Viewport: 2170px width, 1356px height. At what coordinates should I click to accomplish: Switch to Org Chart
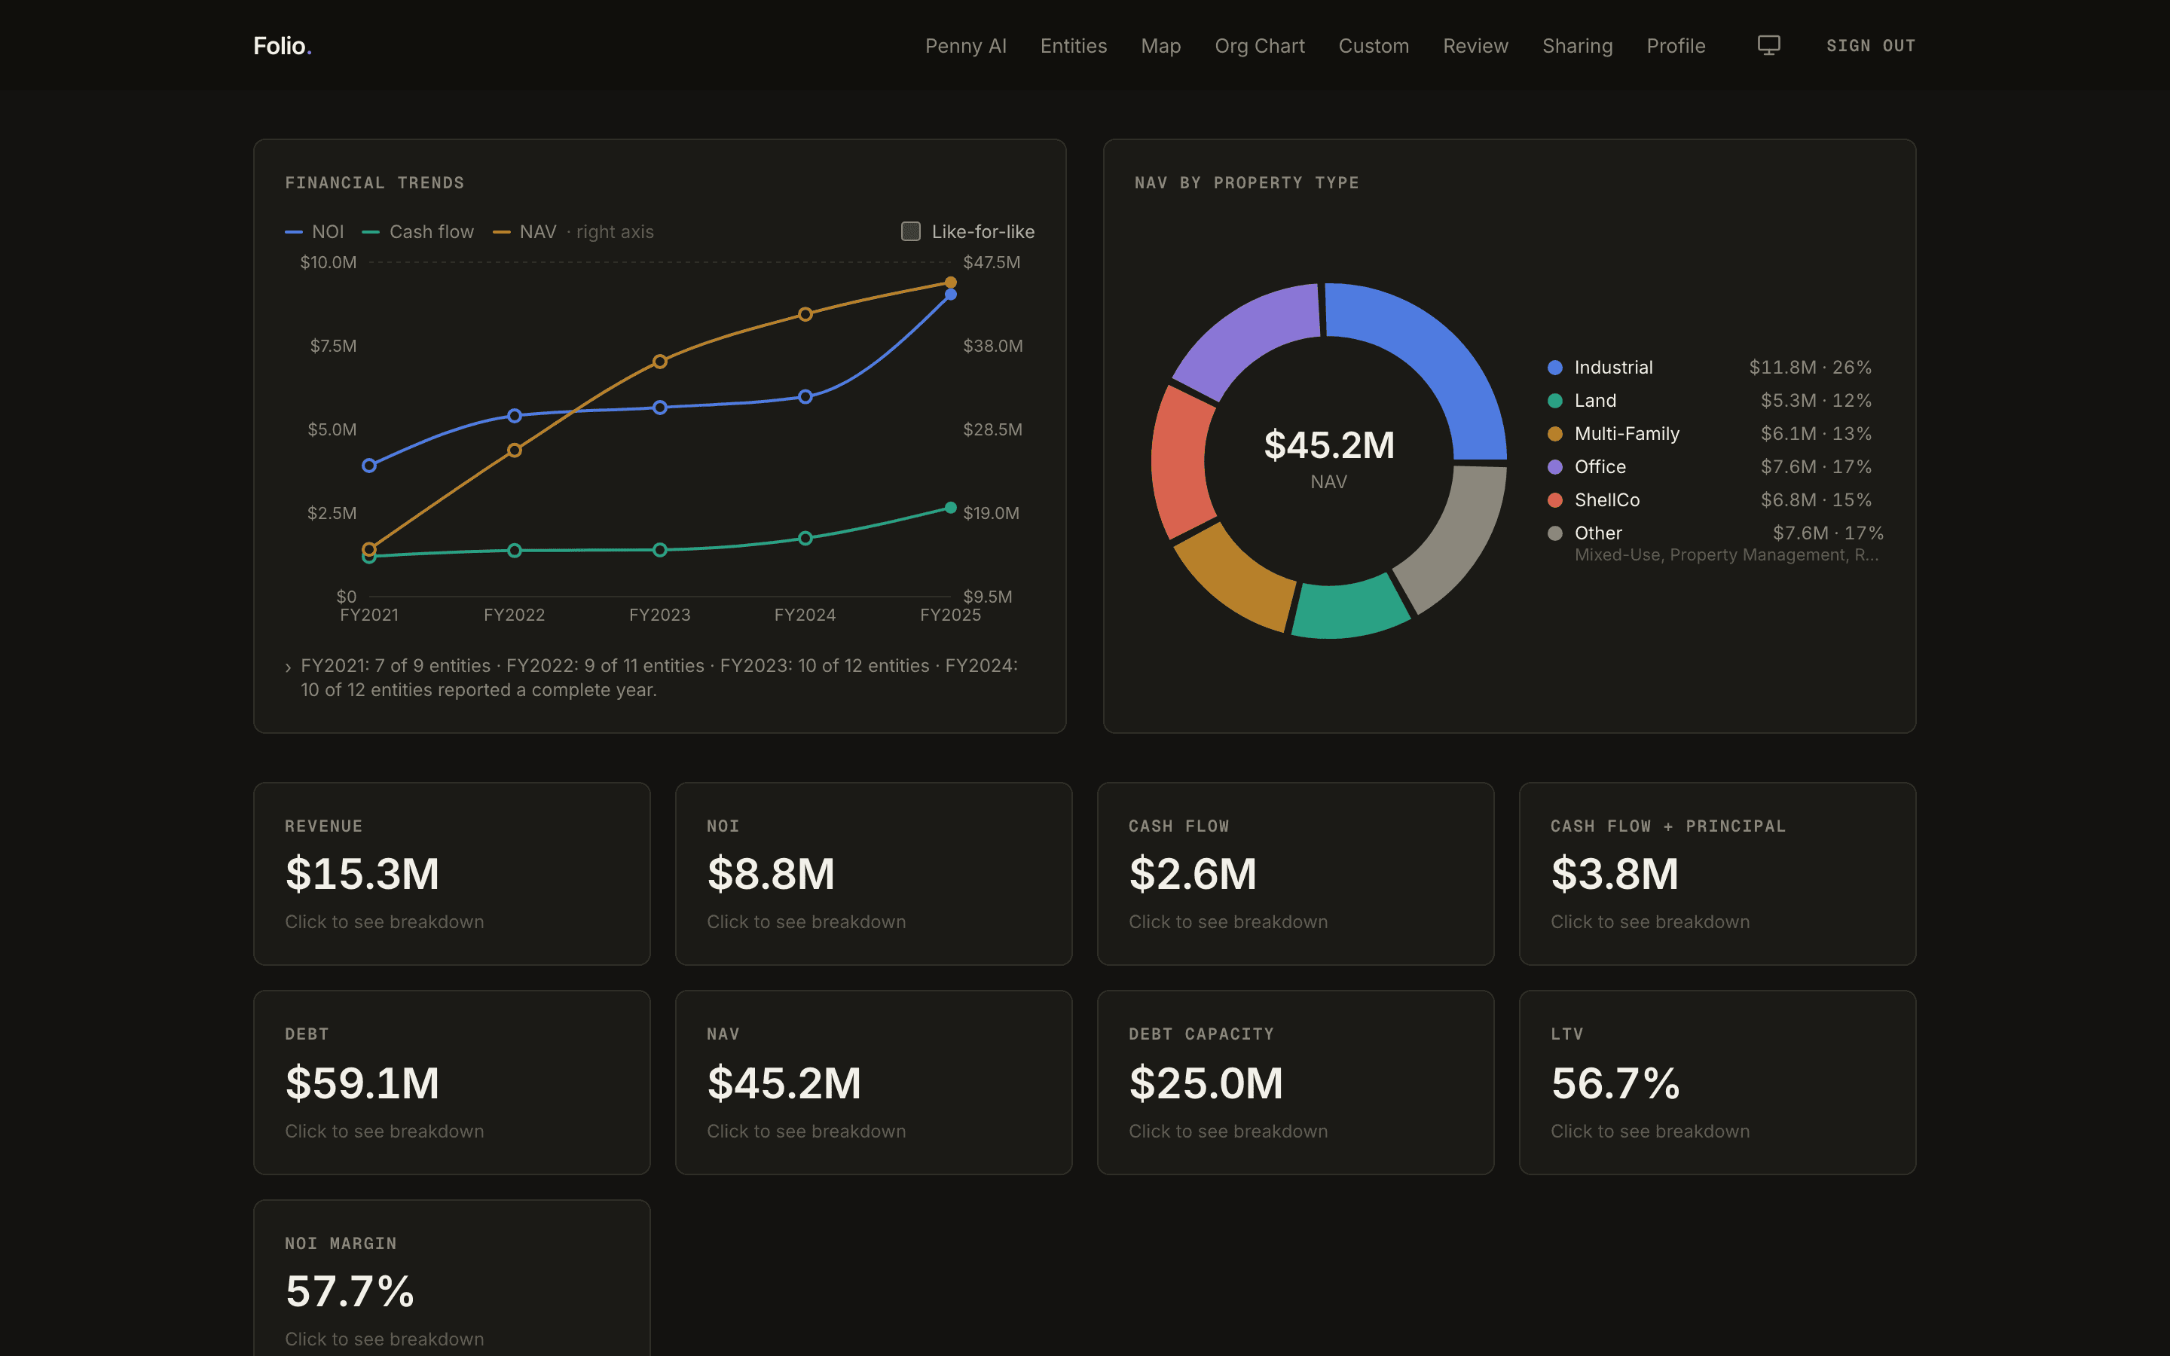pos(1259,46)
